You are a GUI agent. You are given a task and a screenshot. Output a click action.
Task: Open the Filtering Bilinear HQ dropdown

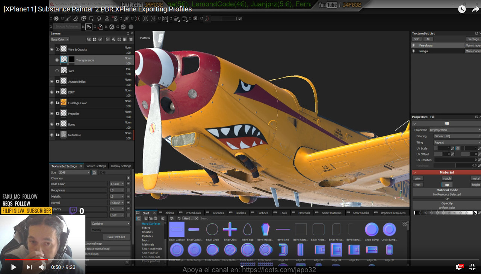coord(457,136)
